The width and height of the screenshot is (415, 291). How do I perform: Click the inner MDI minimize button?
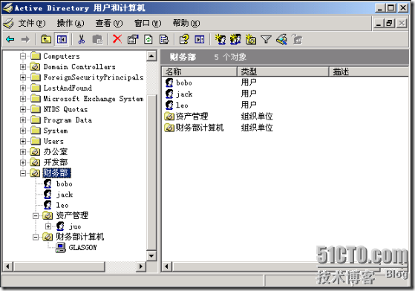[379, 23]
